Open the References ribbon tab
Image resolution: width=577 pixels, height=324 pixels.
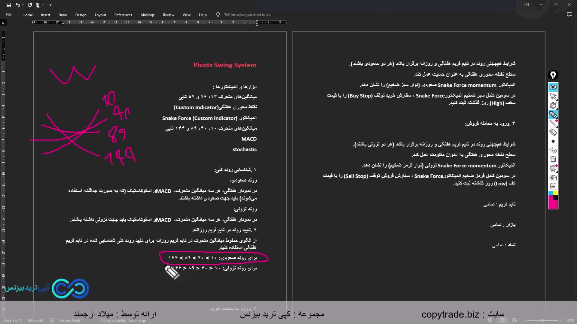coord(123,15)
